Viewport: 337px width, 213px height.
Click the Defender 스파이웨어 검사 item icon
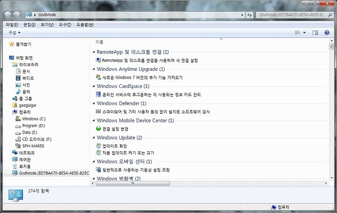pos(98,111)
